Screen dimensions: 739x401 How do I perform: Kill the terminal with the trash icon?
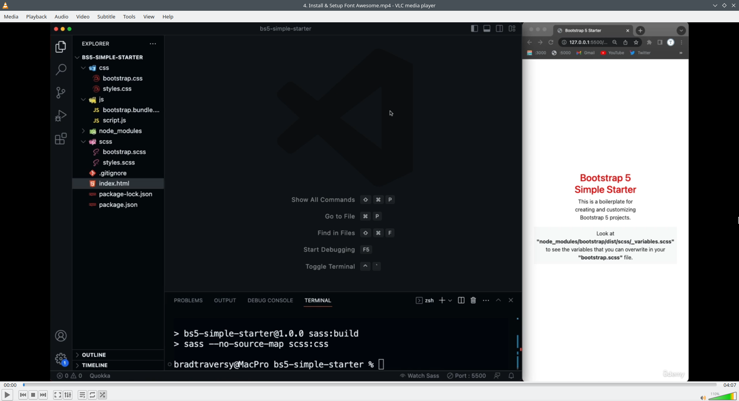coord(473,300)
